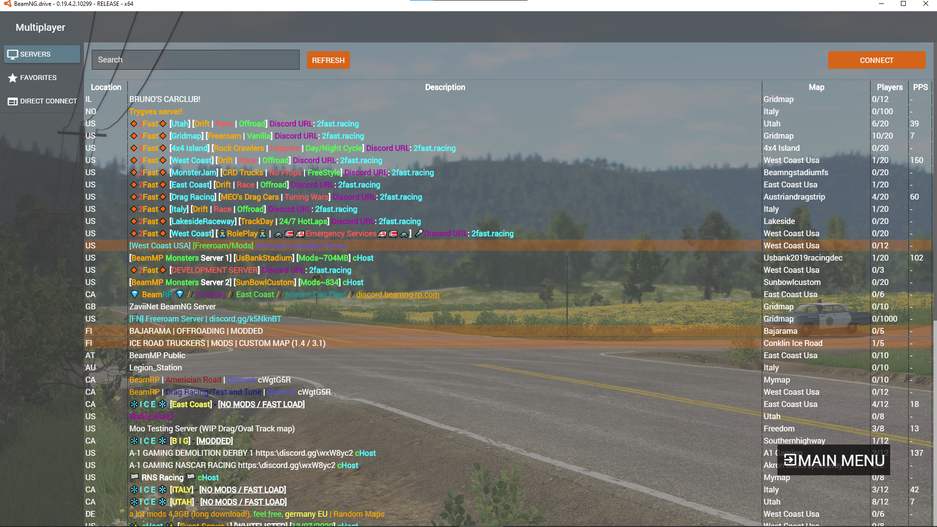
Task: Select the PPS column header
Action: [920, 87]
